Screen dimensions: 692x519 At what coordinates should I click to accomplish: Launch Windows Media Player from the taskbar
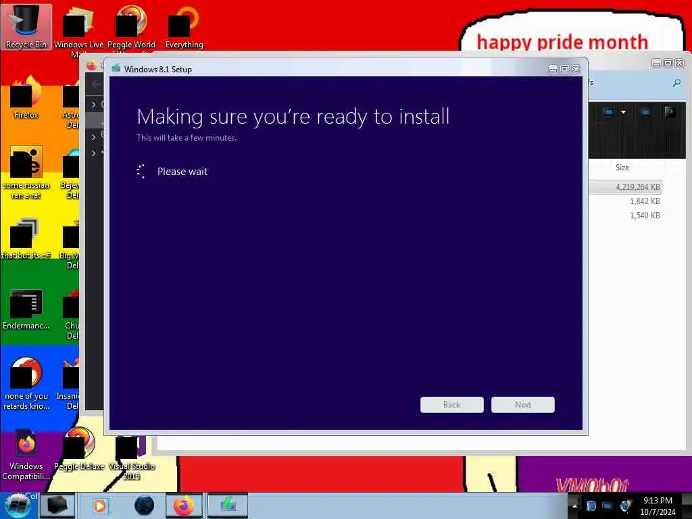100,505
